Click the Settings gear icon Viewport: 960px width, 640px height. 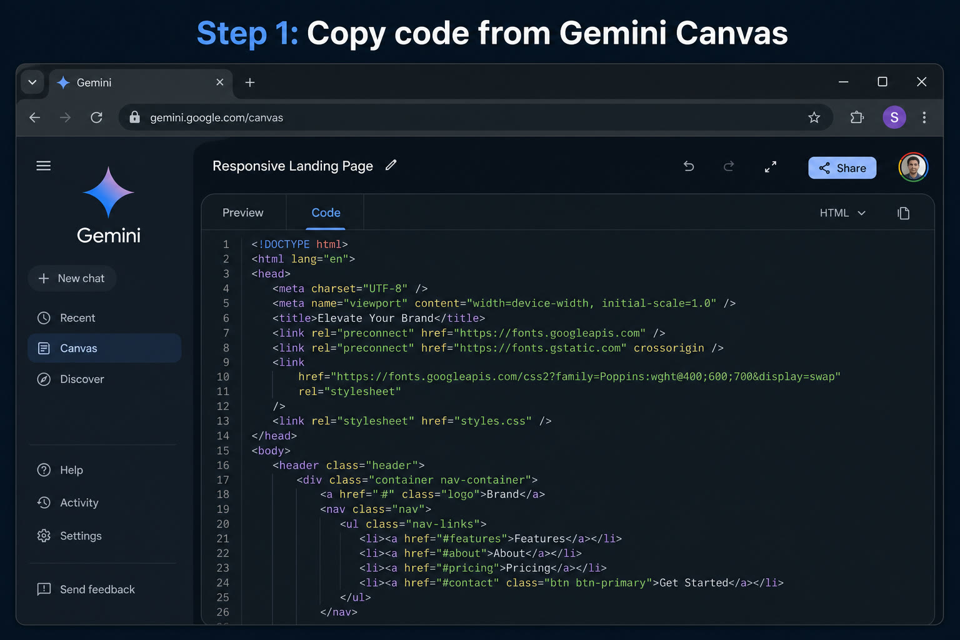tap(44, 536)
